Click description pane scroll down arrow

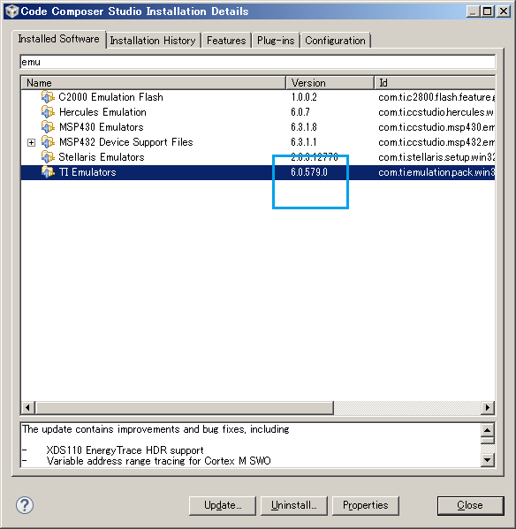[488, 460]
